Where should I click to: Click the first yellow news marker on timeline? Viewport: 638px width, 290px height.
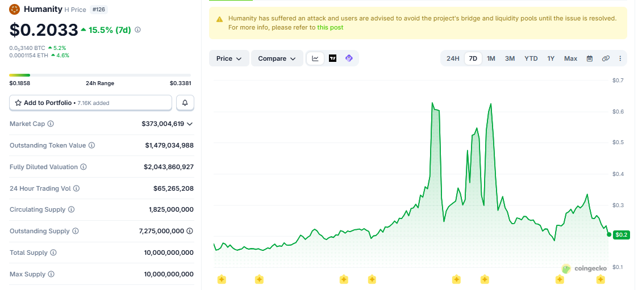[x=222, y=279]
